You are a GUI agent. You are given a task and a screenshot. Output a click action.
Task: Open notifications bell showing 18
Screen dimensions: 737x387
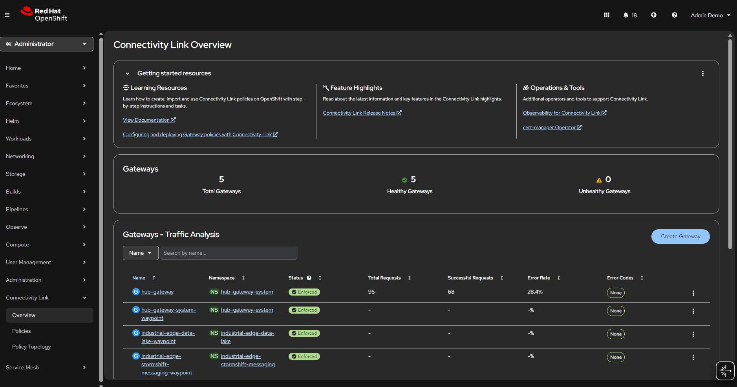(630, 15)
